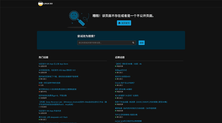Click the magnifier icon inside the search field

click(x=133, y=43)
